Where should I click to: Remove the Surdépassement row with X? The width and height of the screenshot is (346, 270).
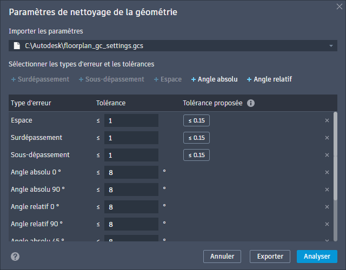click(x=327, y=138)
